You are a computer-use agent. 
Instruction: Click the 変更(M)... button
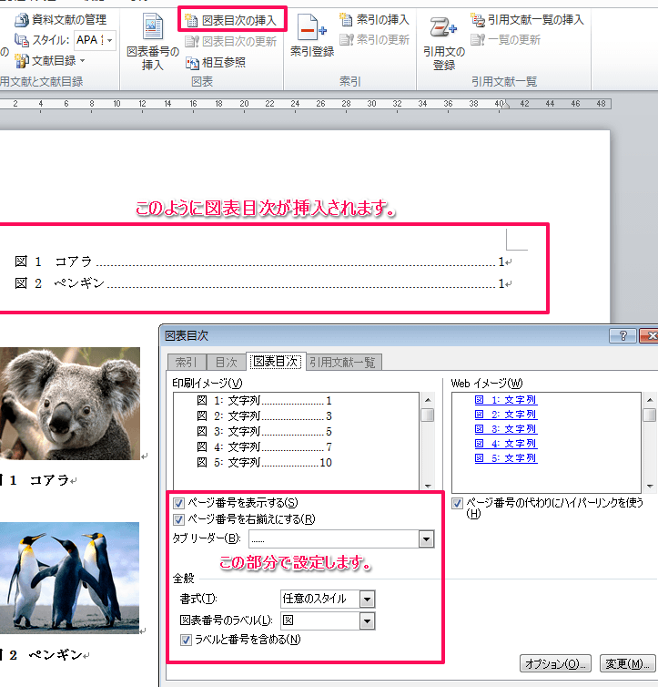tap(627, 664)
